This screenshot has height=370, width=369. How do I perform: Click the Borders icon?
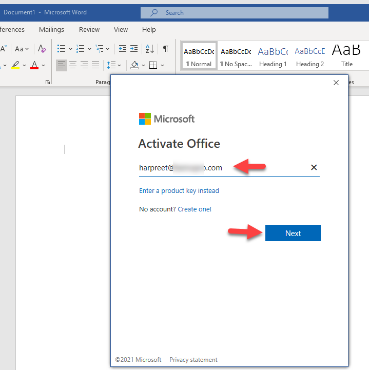(x=153, y=65)
